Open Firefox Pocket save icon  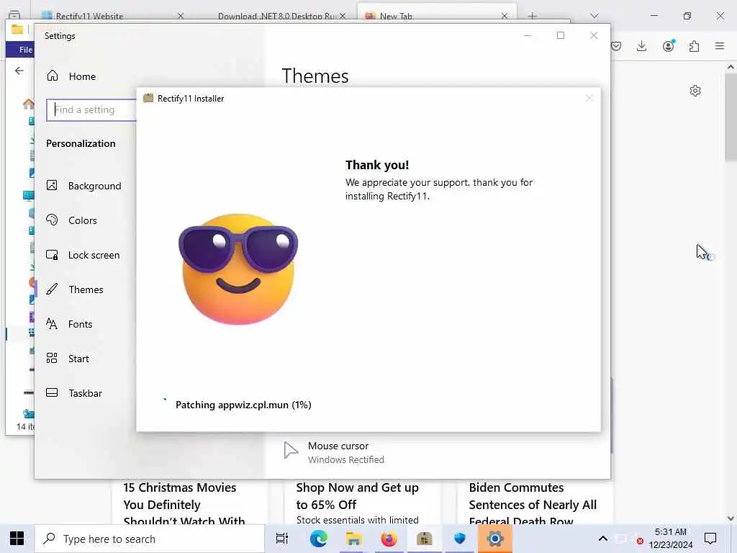click(616, 46)
